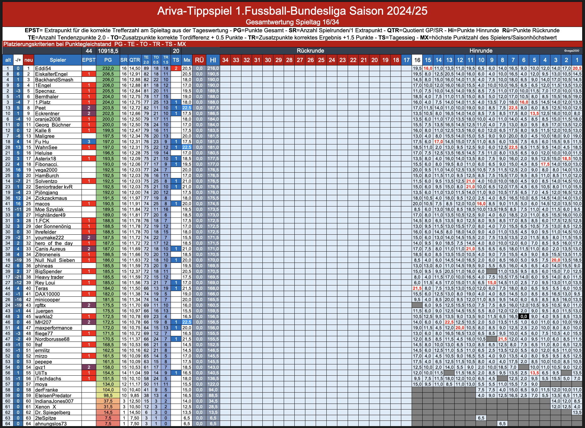Select player name 'IndianaJones007'
Image resolution: width=585 pixels, height=428 pixels.
click(x=54, y=401)
